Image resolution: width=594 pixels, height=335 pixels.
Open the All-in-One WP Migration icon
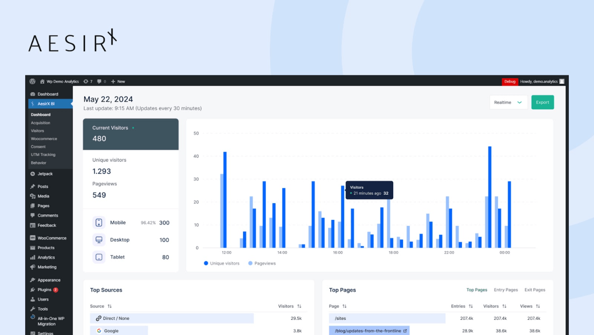point(32,317)
